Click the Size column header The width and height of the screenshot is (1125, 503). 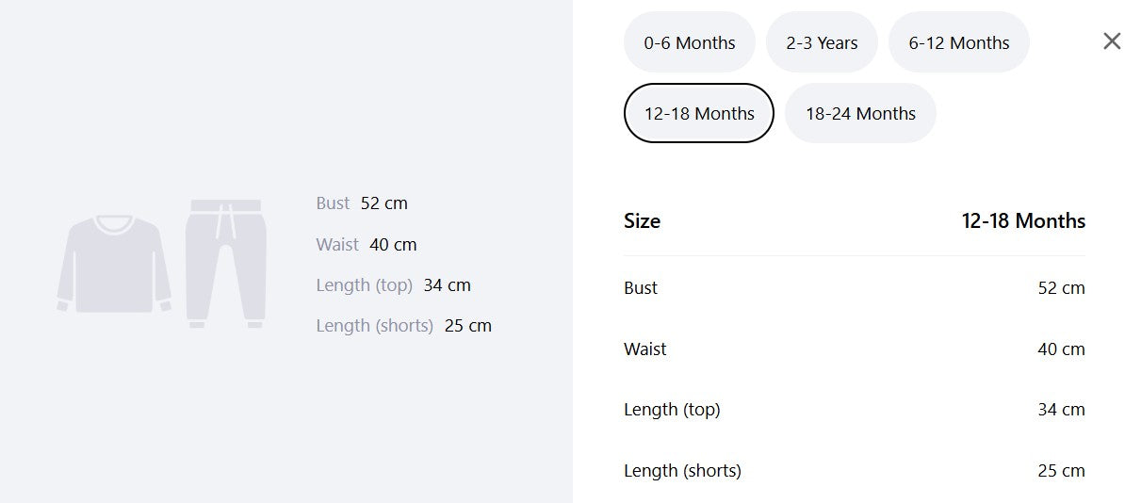pos(643,220)
